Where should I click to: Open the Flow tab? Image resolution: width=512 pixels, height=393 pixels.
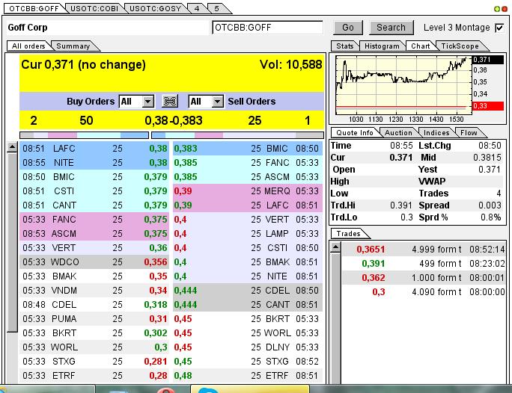pos(469,133)
